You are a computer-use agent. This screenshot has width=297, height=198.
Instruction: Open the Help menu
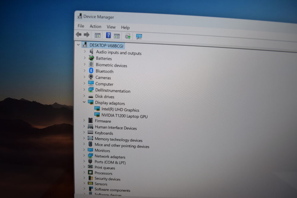tap(125, 28)
